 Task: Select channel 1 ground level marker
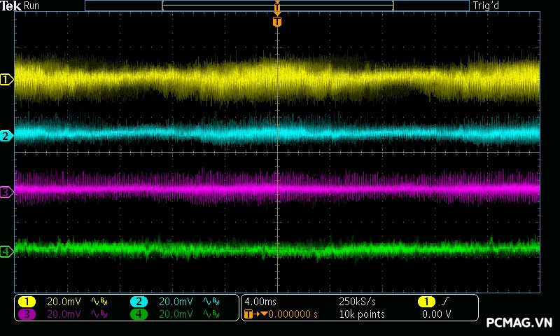coord(6,80)
